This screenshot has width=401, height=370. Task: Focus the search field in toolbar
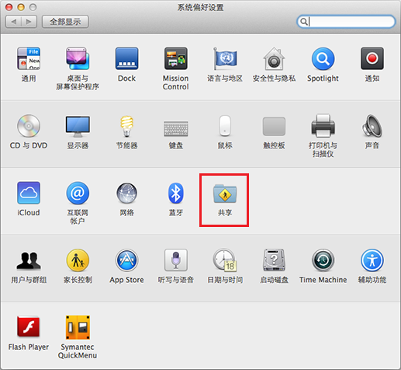tap(346, 22)
